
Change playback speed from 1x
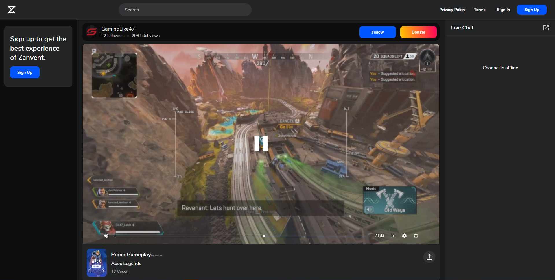pyautogui.click(x=393, y=236)
